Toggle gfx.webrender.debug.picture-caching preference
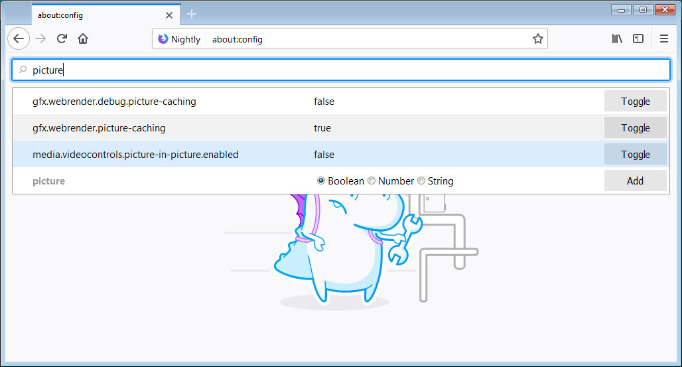Image resolution: width=682 pixels, height=367 pixels. pos(635,102)
